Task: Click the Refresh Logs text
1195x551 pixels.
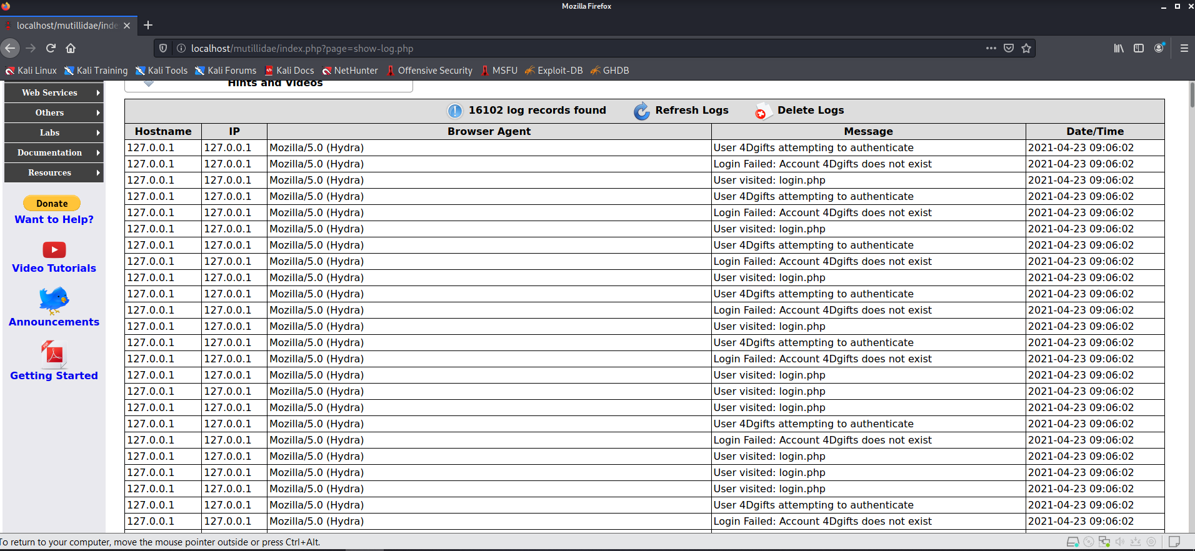Action: click(x=692, y=110)
